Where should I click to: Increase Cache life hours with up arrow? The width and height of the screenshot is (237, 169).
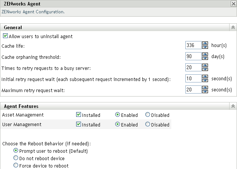pyautogui.click(x=205, y=43)
